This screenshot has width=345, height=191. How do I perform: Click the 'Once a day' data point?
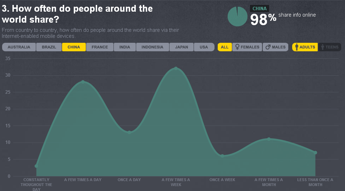(x=129, y=132)
